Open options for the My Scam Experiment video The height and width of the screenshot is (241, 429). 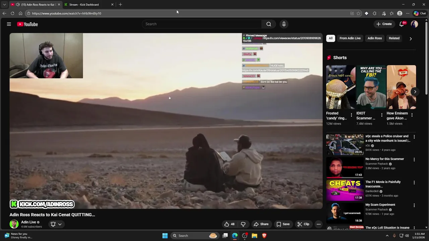[414, 205]
